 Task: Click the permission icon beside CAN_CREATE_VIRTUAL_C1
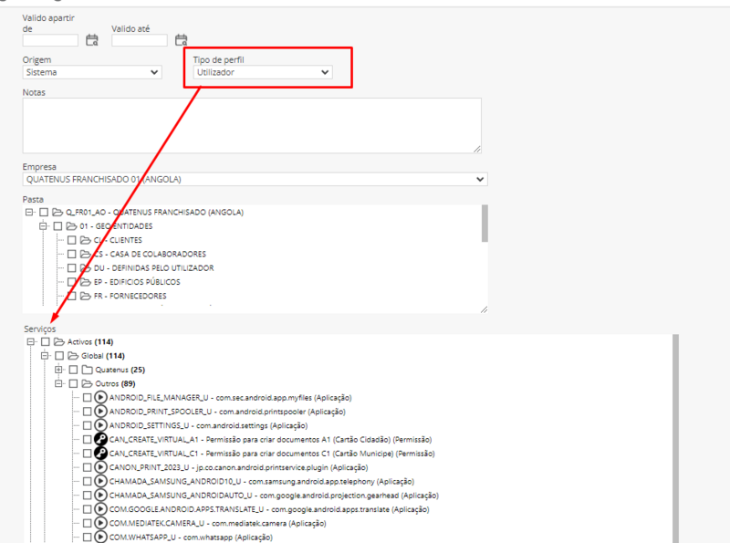coord(99,453)
